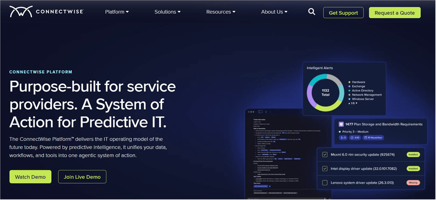Click the Exchange legend color dot

click(349, 86)
